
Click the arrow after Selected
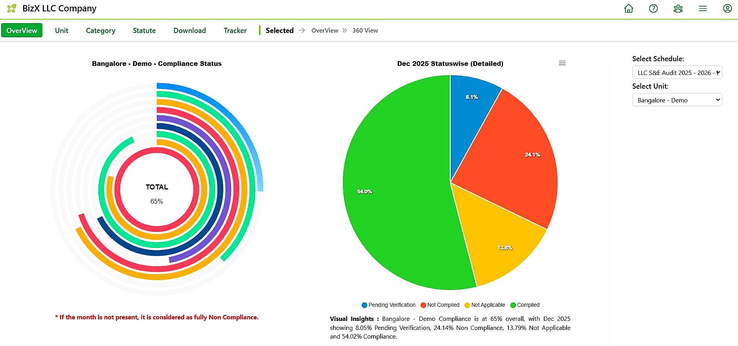point(302,30)
